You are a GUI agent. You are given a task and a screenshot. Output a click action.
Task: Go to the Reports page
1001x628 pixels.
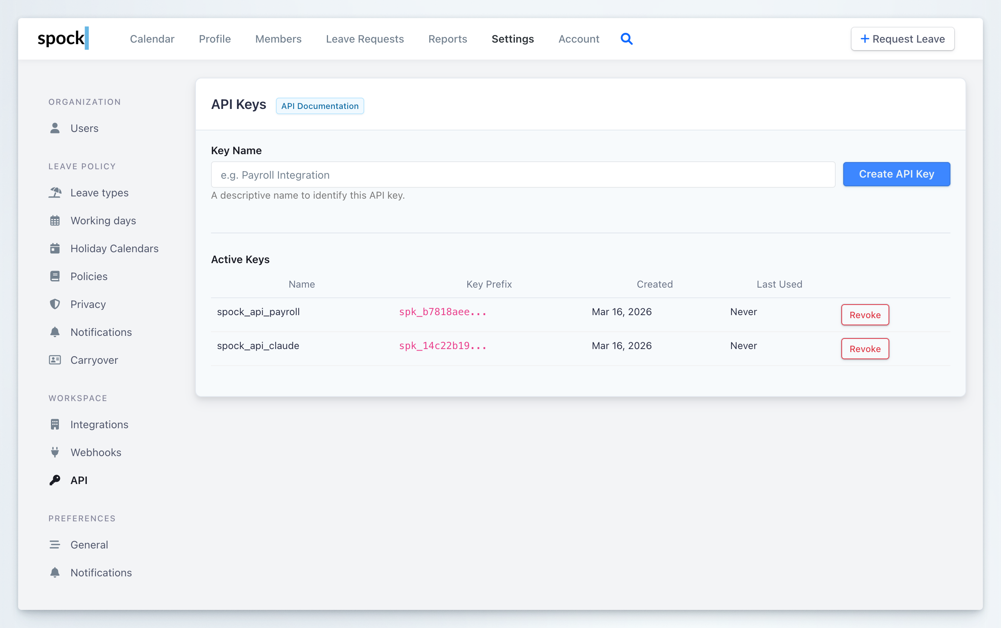(448, 38)
